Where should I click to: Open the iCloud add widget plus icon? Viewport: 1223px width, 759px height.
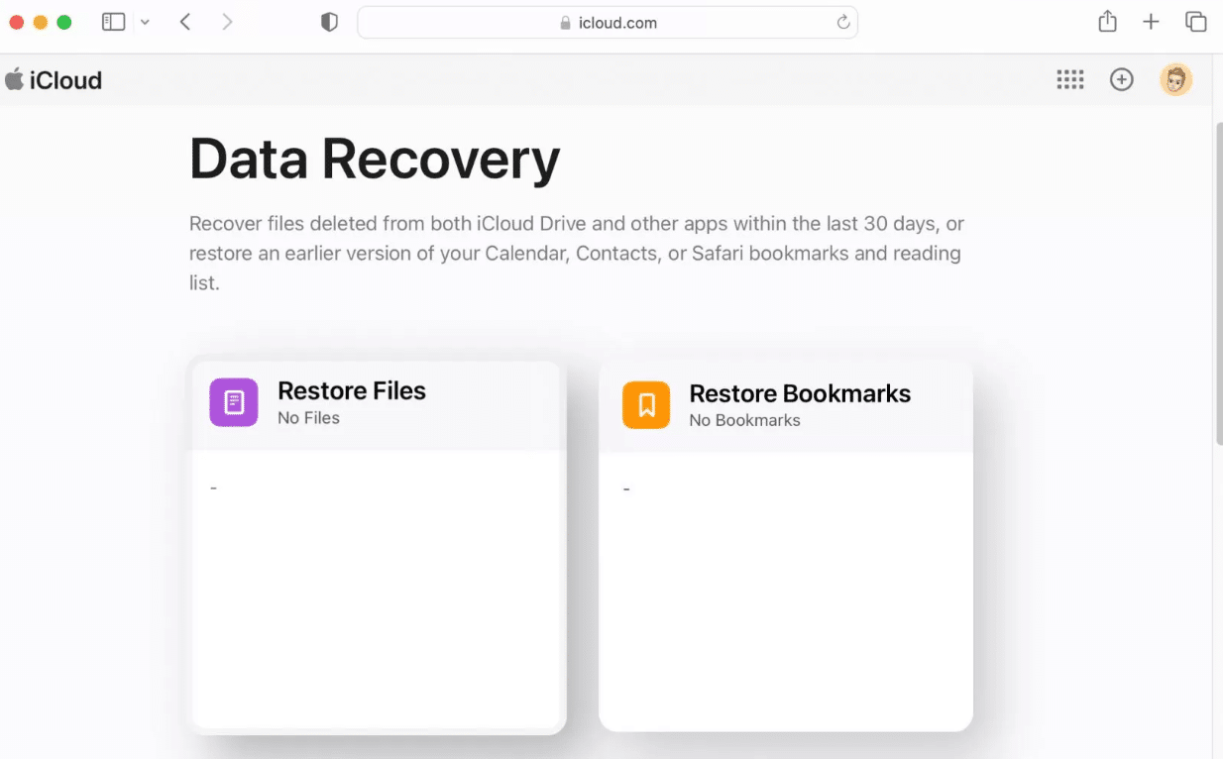pyautogui.click(x=1121, y=79)
